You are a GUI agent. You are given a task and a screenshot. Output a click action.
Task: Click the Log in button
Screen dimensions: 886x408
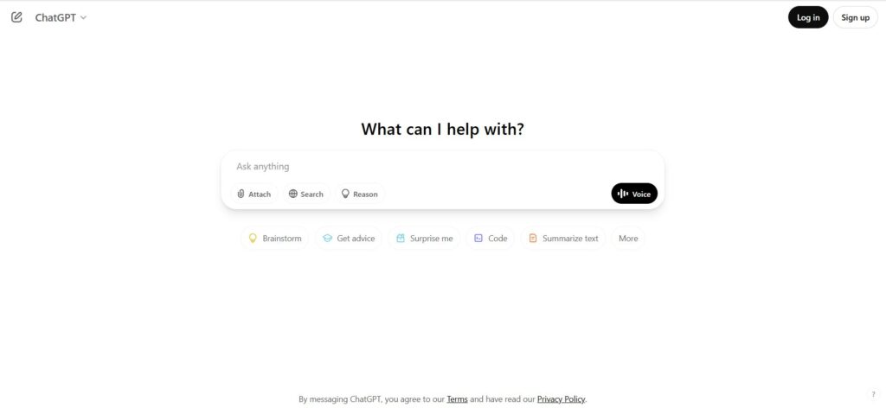pos(808,17)
